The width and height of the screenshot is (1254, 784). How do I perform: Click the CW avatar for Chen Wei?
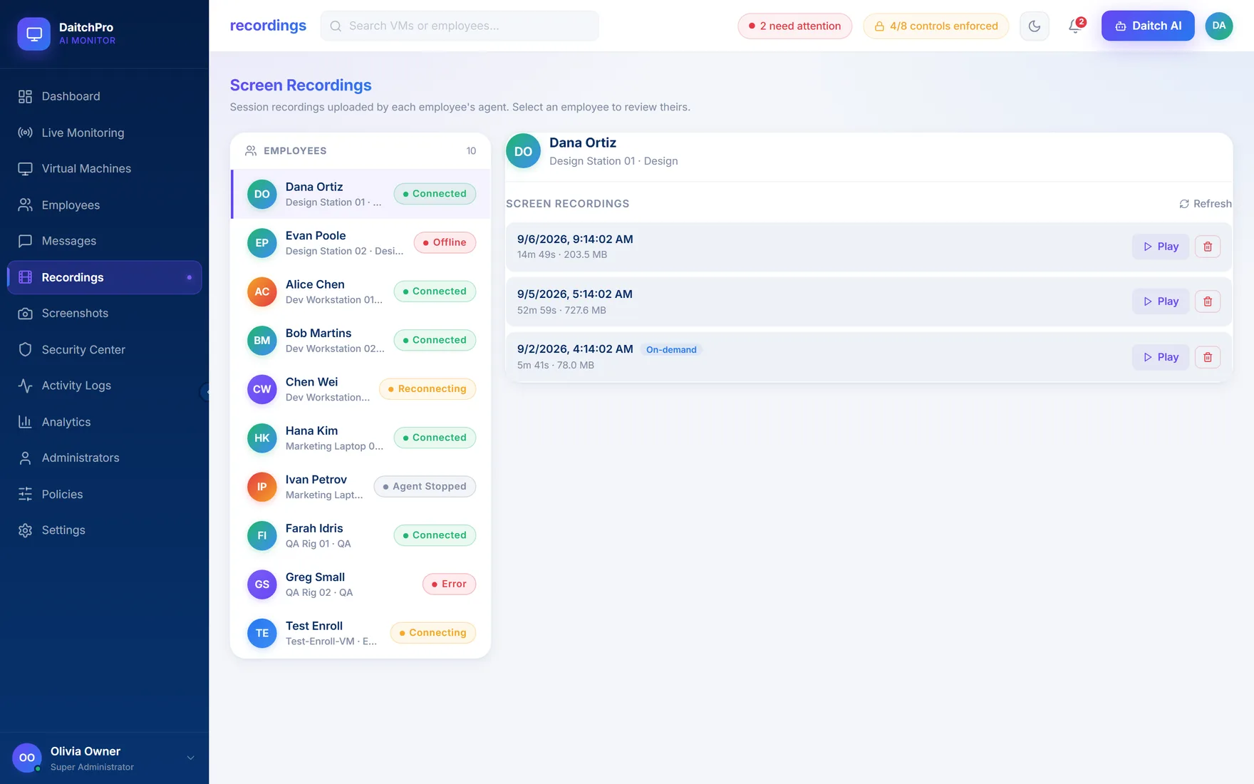tap(262, 389)
